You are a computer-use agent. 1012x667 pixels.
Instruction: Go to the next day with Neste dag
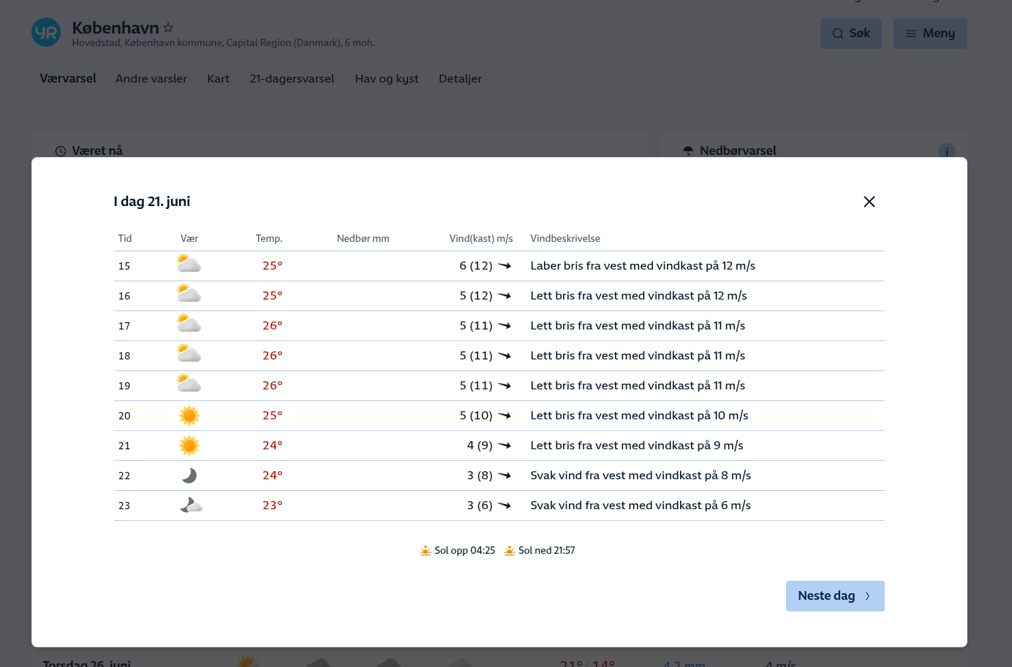click(835, 596)
